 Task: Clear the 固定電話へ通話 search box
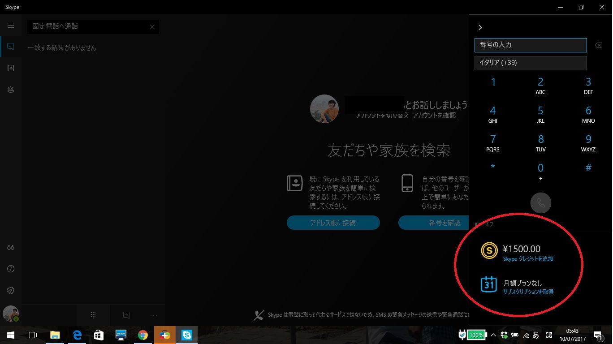(152, 27)
